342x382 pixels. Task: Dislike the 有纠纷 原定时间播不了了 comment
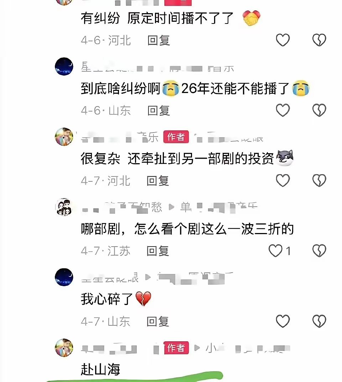click(x=319, y=40)
